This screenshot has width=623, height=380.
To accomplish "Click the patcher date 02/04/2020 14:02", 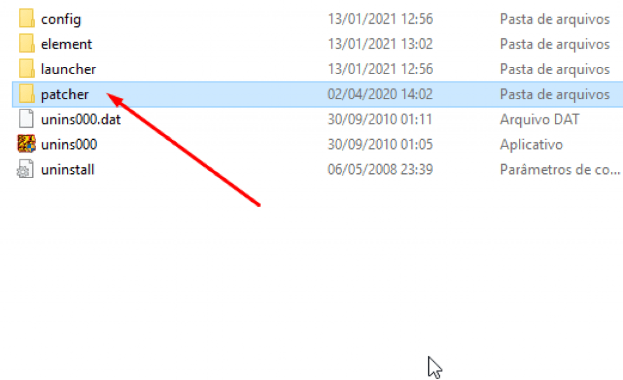I will [380, 94].
